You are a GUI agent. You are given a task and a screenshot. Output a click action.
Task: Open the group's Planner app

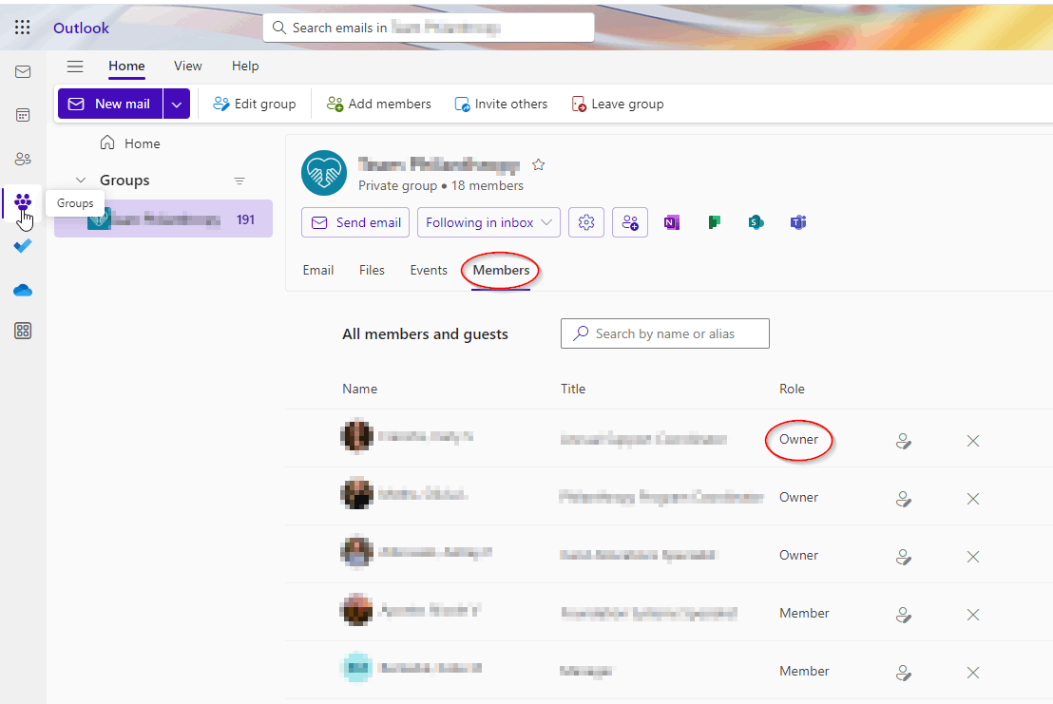click(714, 222)
